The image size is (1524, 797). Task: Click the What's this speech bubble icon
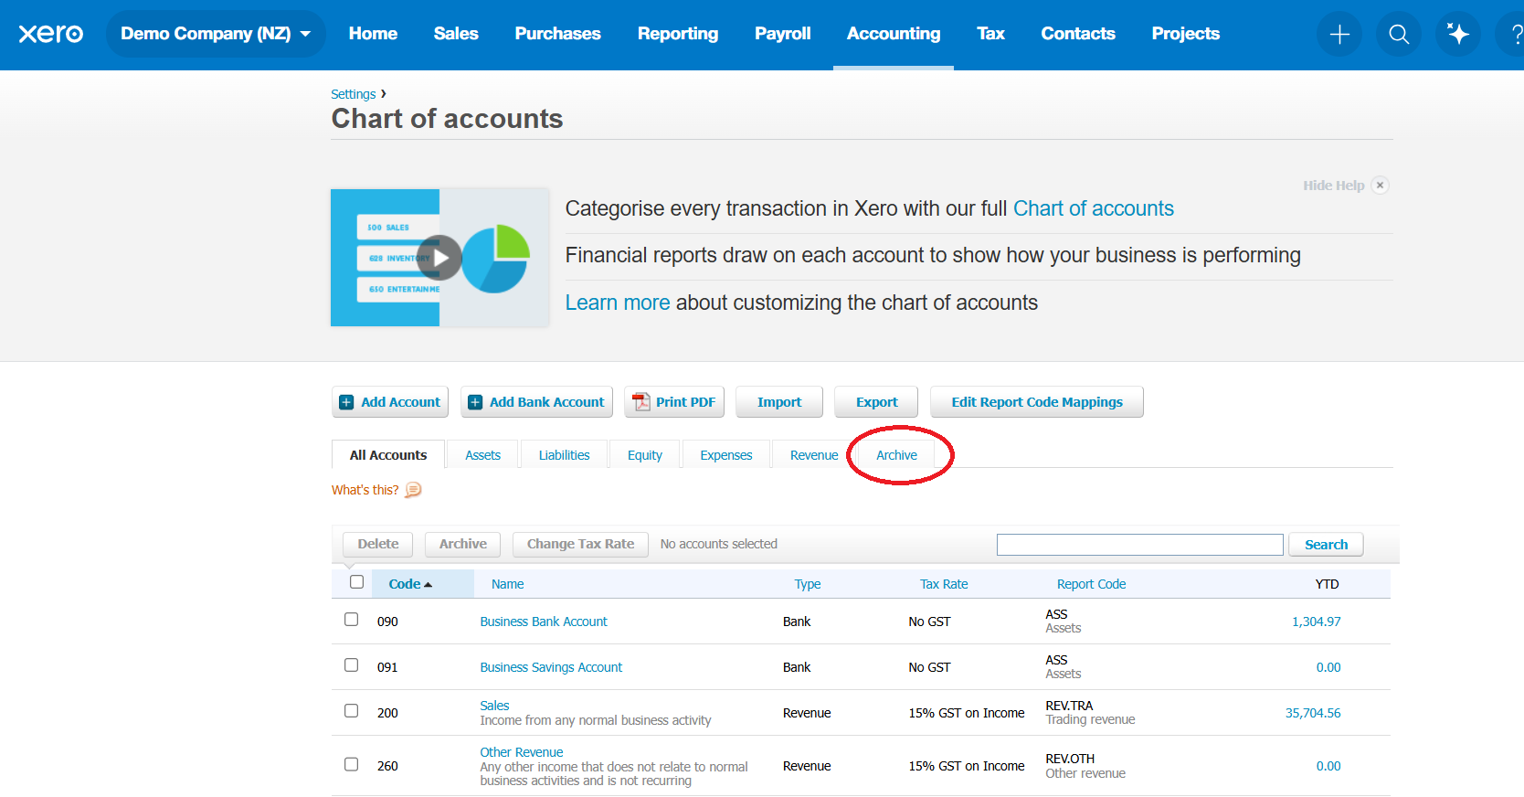click(x=413, y=490)
